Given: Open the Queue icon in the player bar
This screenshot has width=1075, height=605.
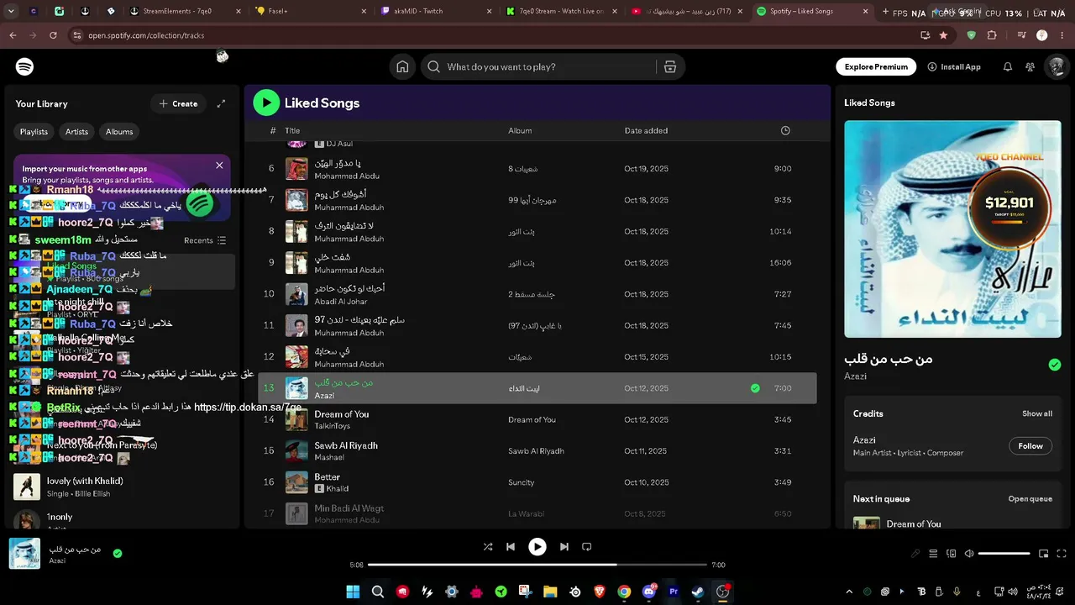Looking at the screenshot, I should pos(933,554).
